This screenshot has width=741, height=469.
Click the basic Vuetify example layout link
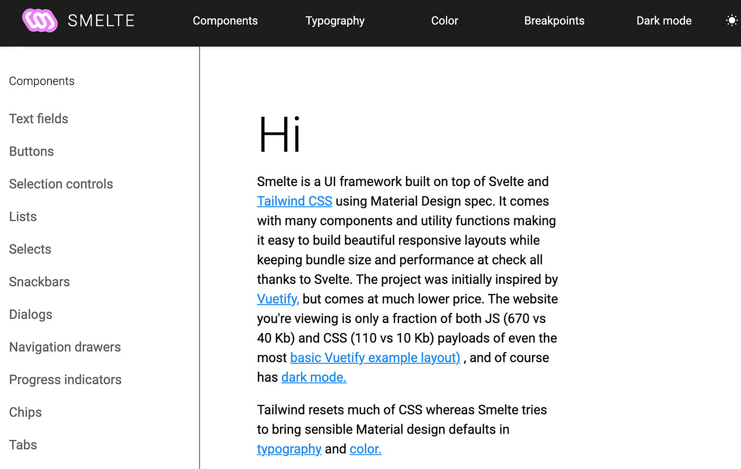(x=375, y=357)
